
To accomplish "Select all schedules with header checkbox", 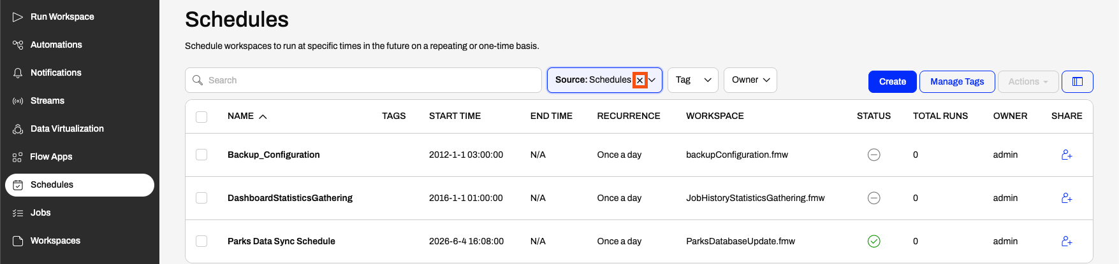I will pyautogui.click(x=201, y=117).
